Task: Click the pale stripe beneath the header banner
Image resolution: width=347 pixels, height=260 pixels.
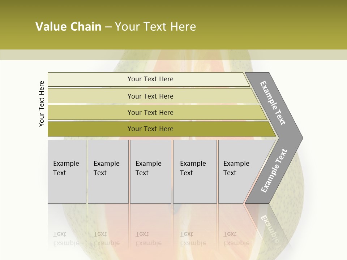Action: pos(173,55)
